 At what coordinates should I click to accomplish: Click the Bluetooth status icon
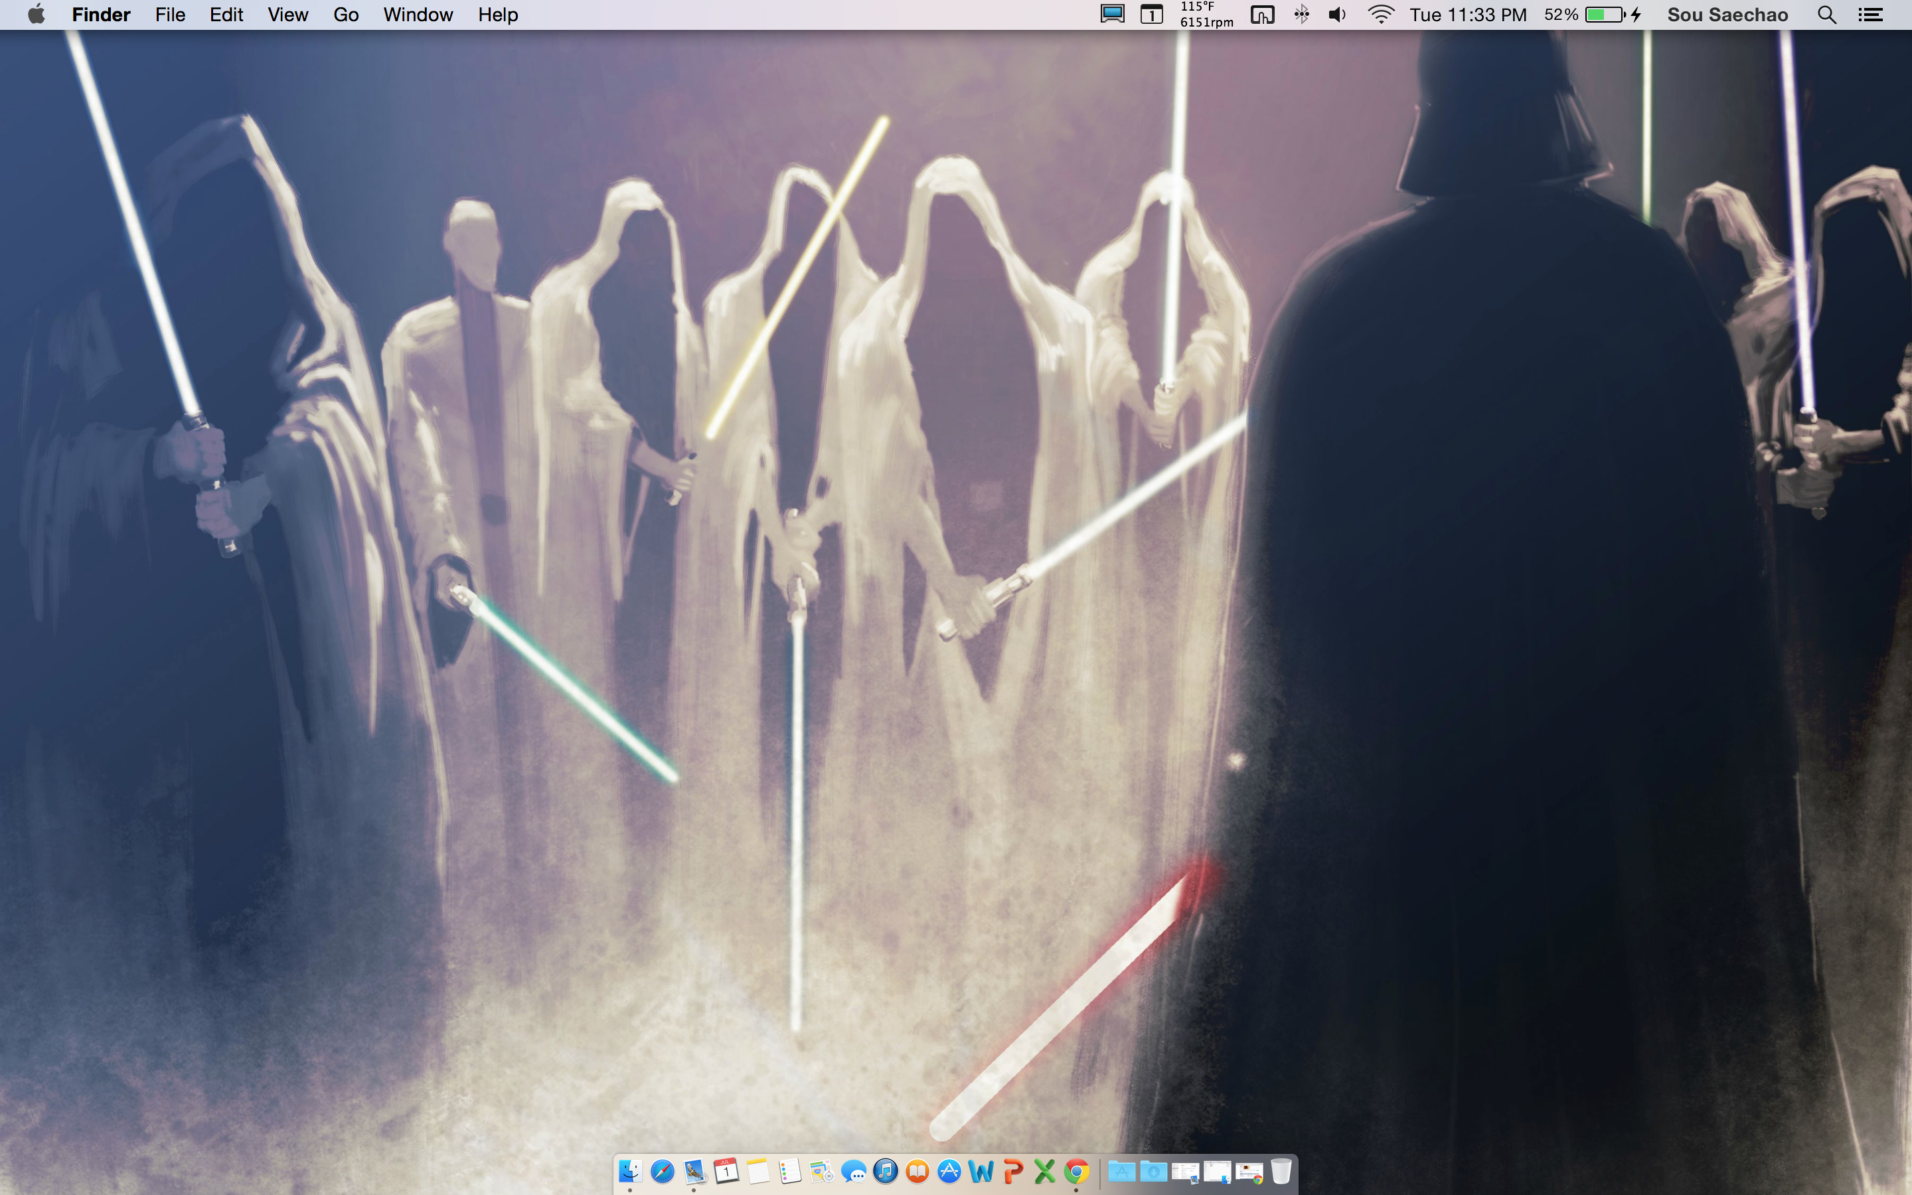[x=1301, y=15]
